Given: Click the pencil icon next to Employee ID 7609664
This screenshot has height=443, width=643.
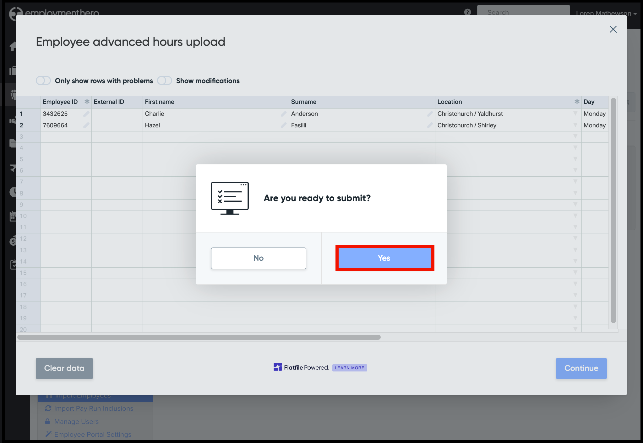Looking at the screenshot, I should pyautogui.click(x=86, y=125).
